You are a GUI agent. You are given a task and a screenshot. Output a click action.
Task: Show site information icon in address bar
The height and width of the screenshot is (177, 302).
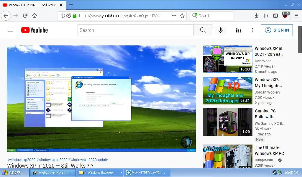click(63, 16)
